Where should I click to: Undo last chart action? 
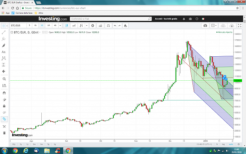coord(115,26)
